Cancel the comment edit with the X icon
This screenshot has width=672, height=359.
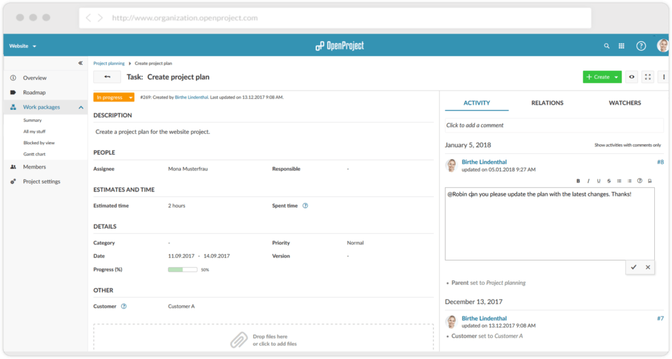coord(648,267)
